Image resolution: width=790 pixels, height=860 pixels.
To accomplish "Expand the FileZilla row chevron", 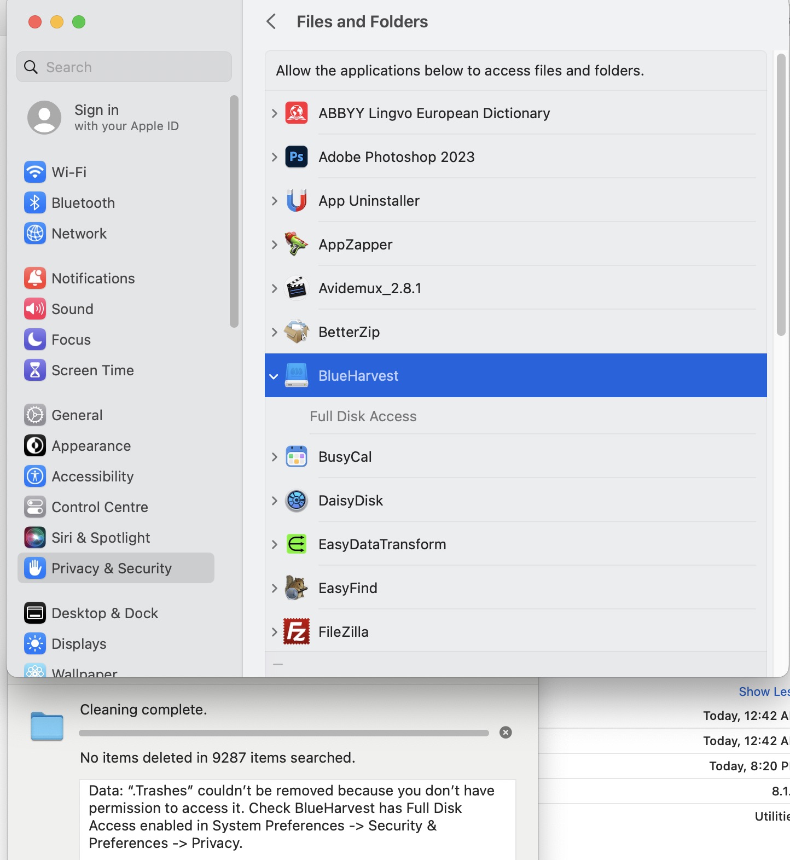I will pos(275,632).
